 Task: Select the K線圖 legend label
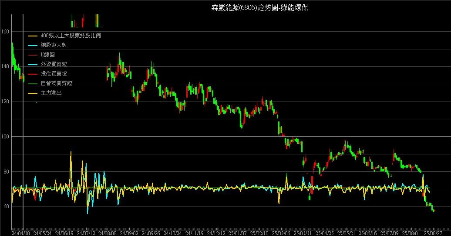point(48,55)
